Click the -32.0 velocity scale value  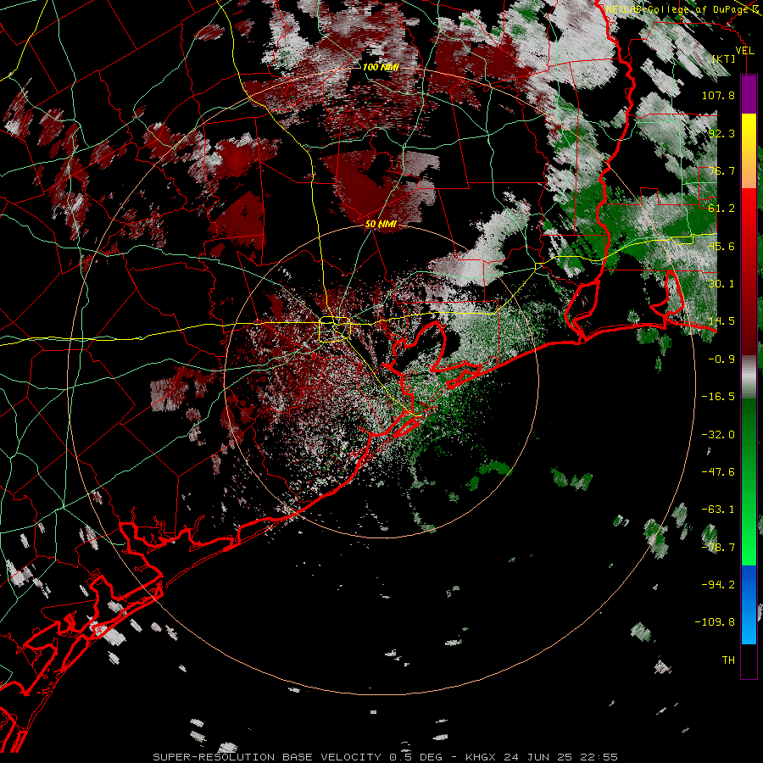[x=718, y=435]
